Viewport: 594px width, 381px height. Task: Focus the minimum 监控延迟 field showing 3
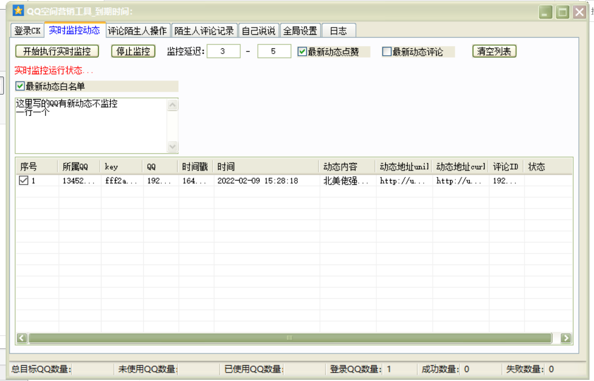click(x=223, y=51)
